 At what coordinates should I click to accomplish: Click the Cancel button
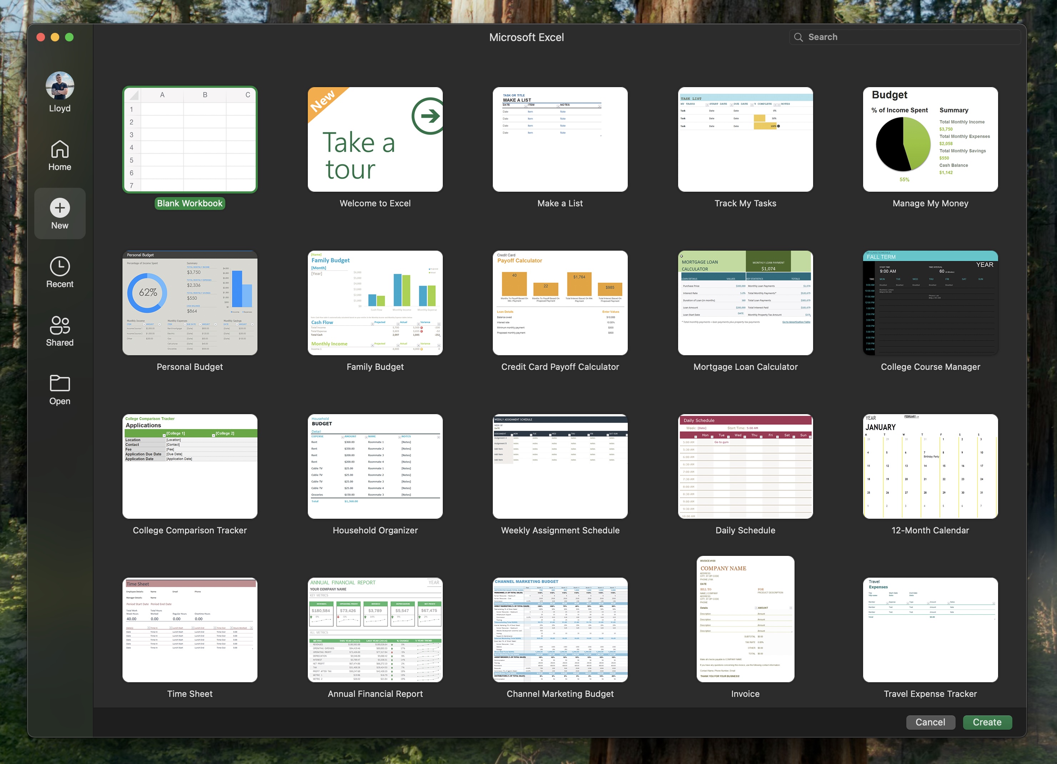930,722
